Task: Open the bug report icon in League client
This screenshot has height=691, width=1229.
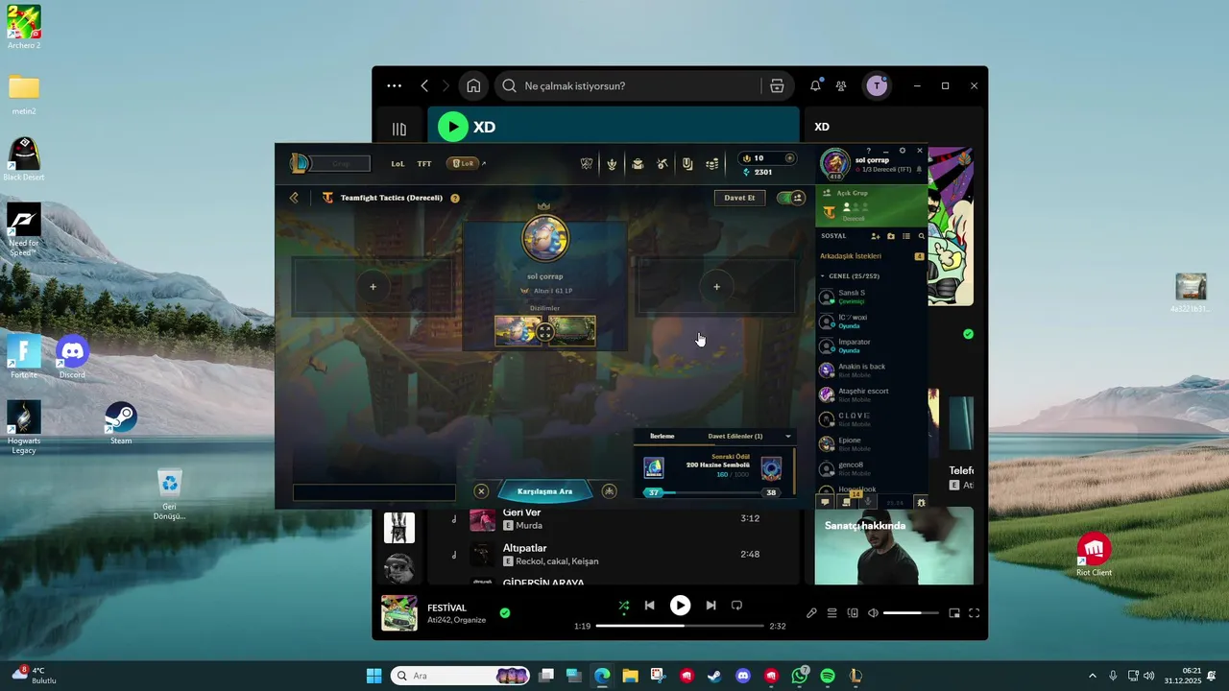Action: [922, 502]
